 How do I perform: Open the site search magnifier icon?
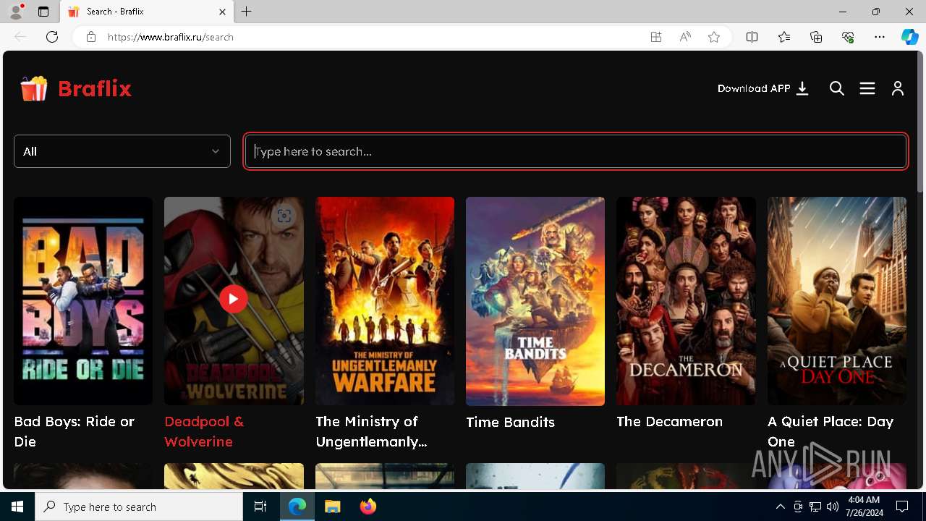click(837, 88)
